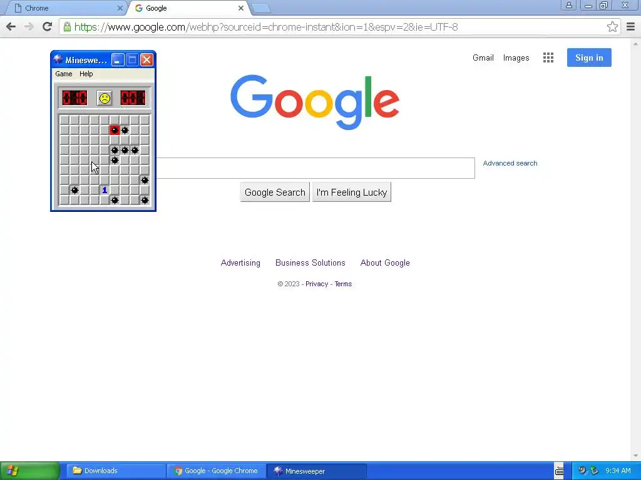Image resolution: width=641 pixels, height=480 pixels.
Task: Click into the Google search box
Action: pyautogui.click(x=315, y=168)
